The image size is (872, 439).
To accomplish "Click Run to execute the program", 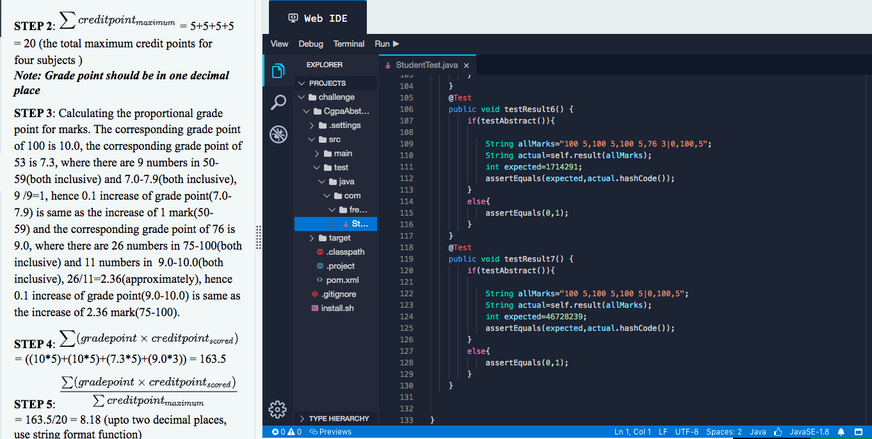I will tap(387, 44).
